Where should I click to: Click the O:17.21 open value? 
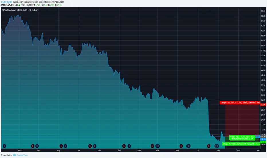(x=37, y=5)
